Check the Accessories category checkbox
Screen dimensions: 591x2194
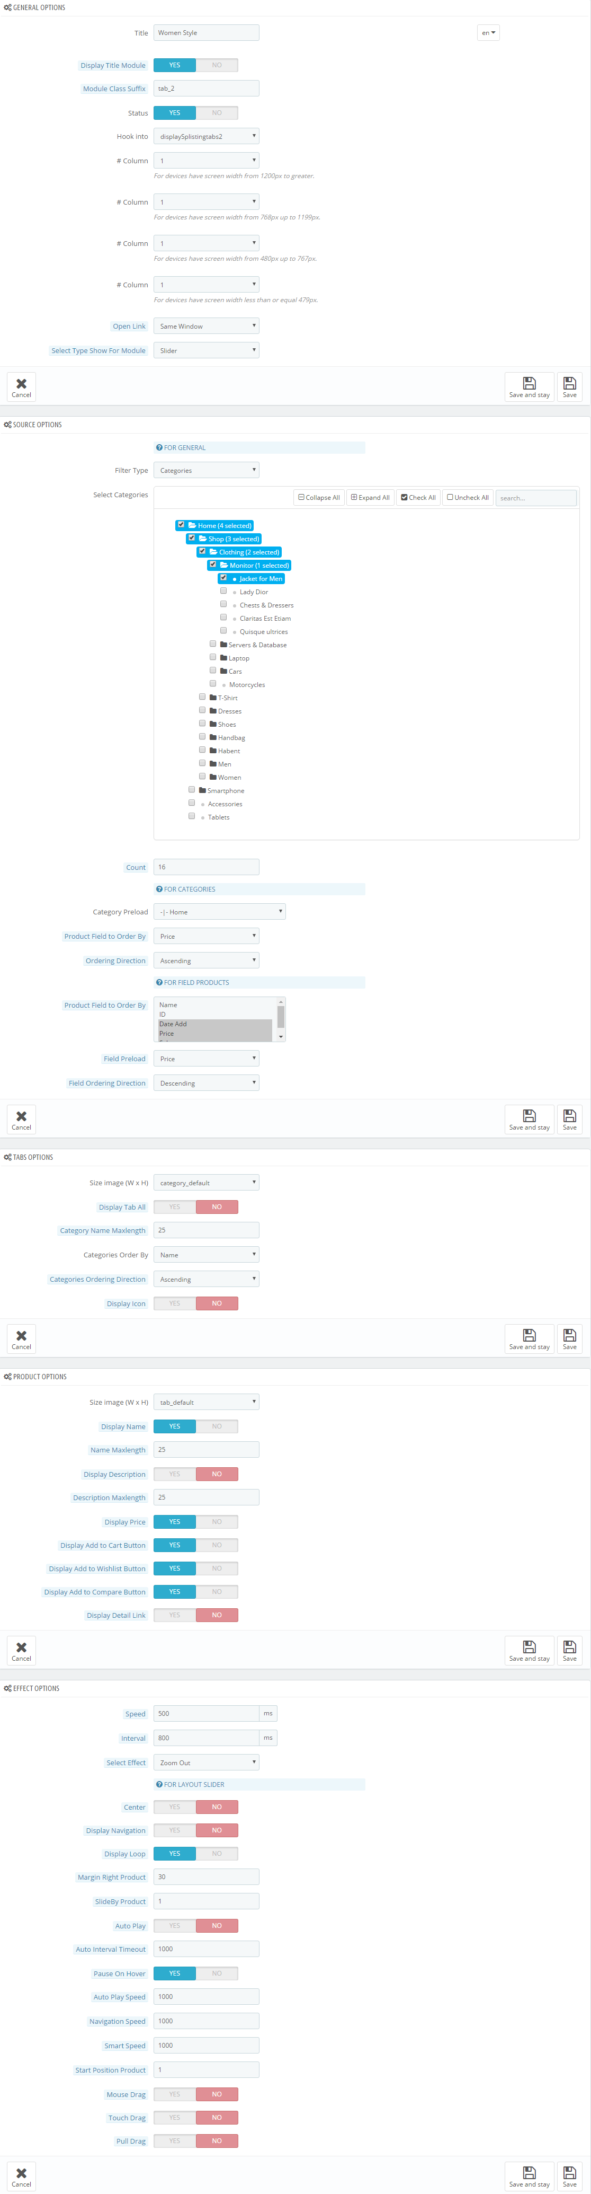click(191, 803)
